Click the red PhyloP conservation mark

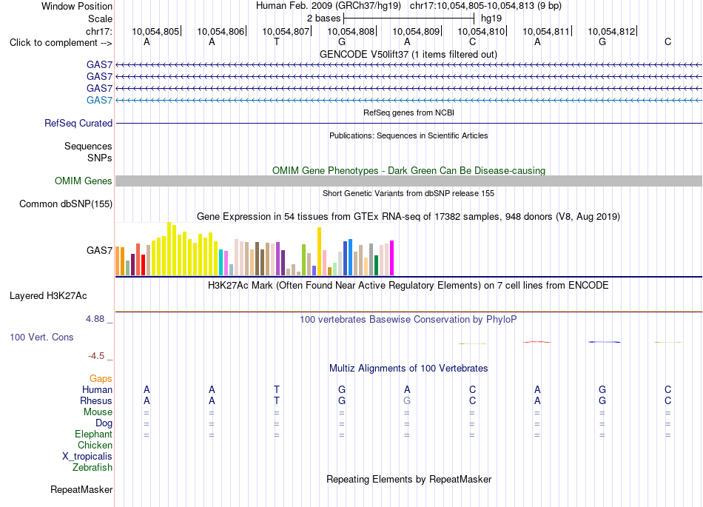537,342
